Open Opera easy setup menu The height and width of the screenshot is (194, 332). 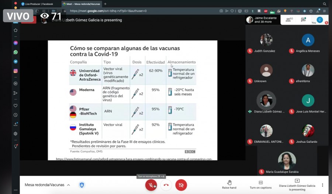tap(324, 11)
